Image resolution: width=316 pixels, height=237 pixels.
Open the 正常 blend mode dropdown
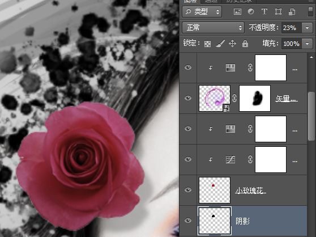click(x=213, y=28)
